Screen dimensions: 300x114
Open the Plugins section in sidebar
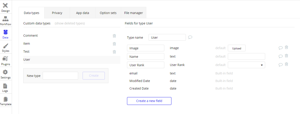click(5, 61)
